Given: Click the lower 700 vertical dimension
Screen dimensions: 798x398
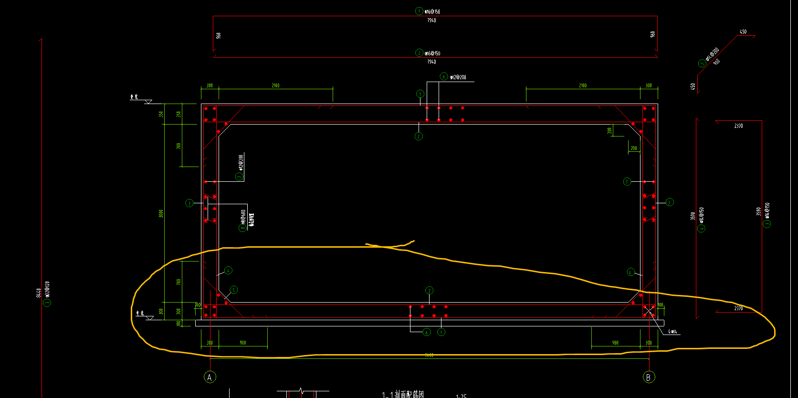Looking at the screenshot, I should pos(179,282).
